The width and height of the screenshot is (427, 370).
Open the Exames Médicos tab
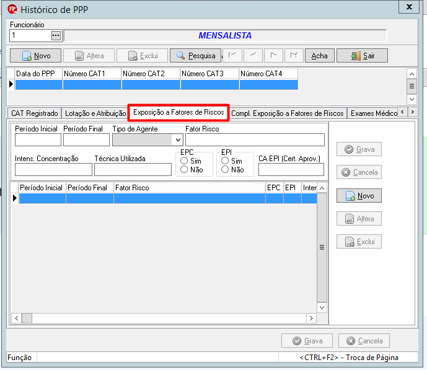(372, 113)
